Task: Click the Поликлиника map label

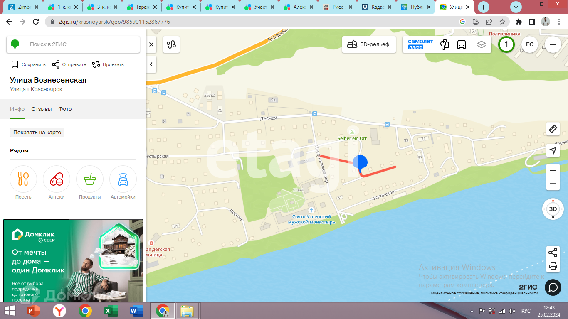Action: [x=504, y=34]
